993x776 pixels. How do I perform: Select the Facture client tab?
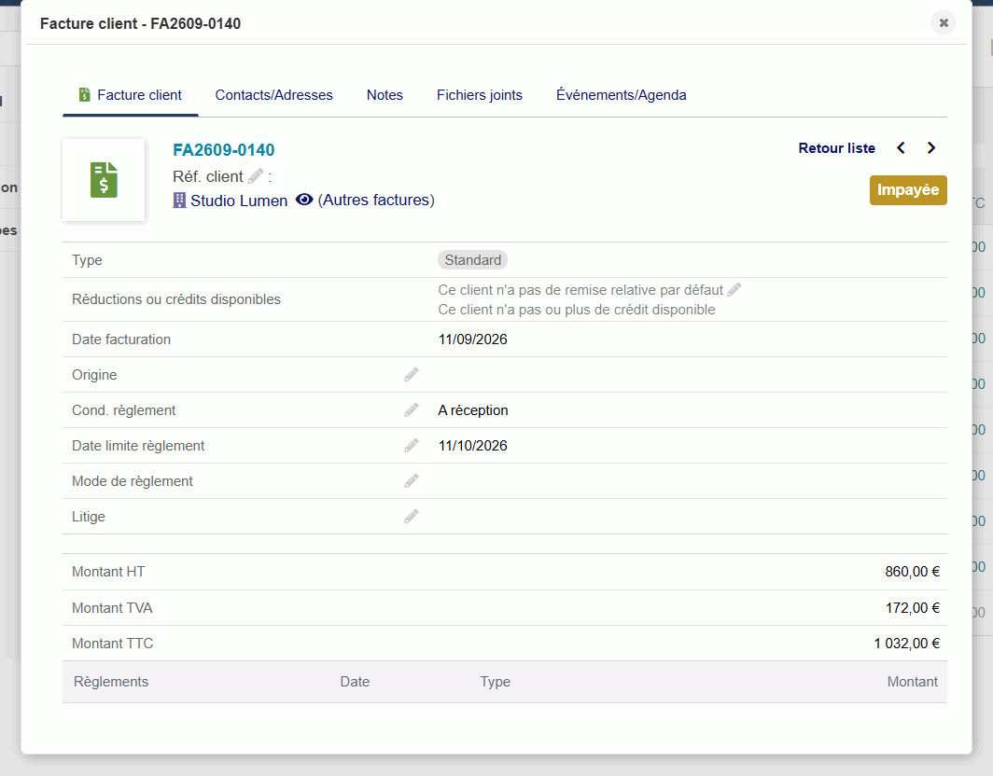(131, 95)
